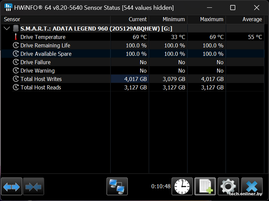Minimize the HWiNFO Sensor Status window
The width and height of the screenshot is (269, 201).
pos(209,7)
